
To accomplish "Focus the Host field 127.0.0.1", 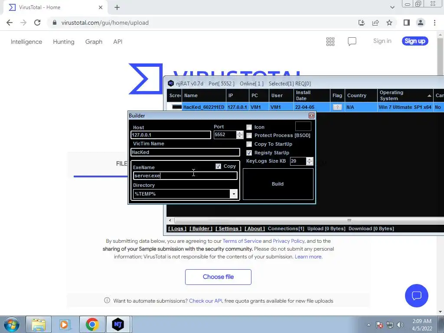I will (171, 135).
